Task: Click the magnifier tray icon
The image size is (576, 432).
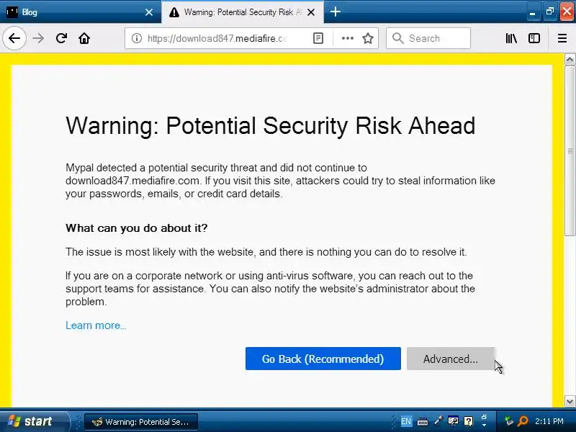Action: click(x=523, y=421)
